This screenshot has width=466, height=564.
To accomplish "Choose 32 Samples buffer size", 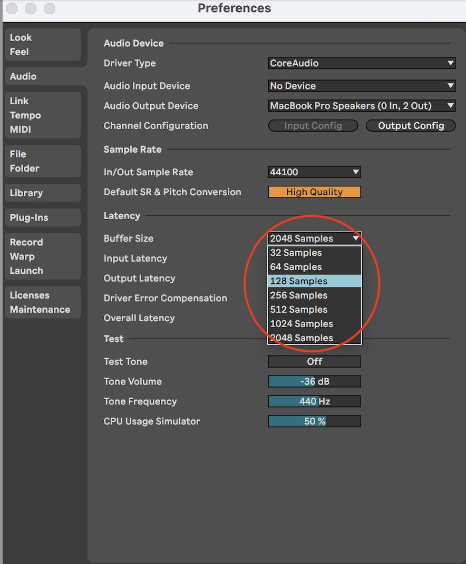I will click(x=314, y=252).
